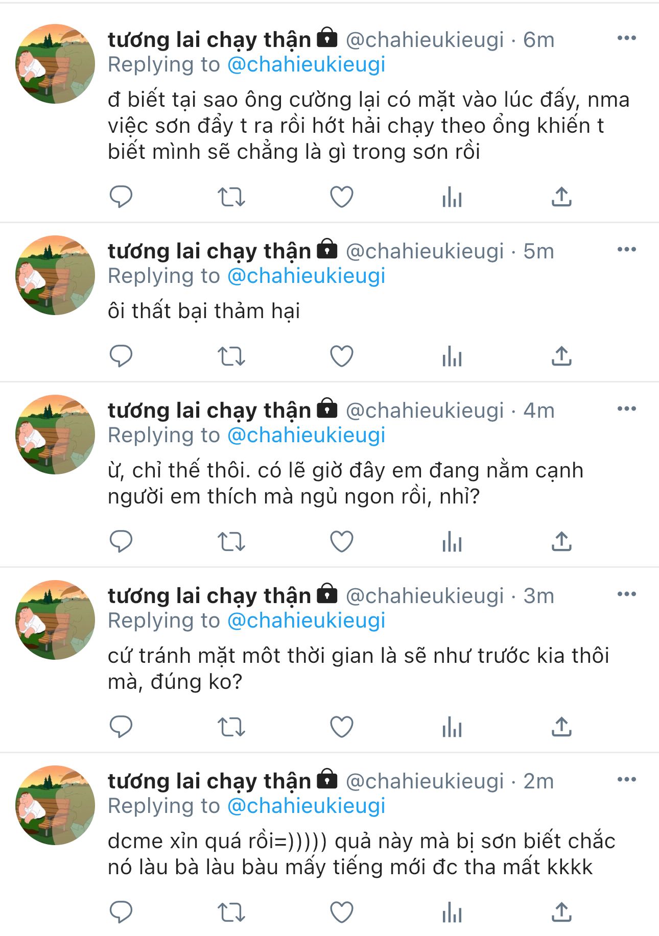View analytics of the 3m tweet
This screenshot has height=936, width=659.
click(452, 727)
